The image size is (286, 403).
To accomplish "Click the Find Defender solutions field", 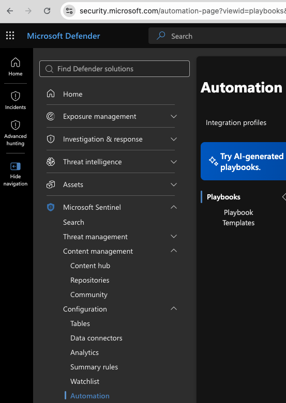I will [x=114, y=69].
